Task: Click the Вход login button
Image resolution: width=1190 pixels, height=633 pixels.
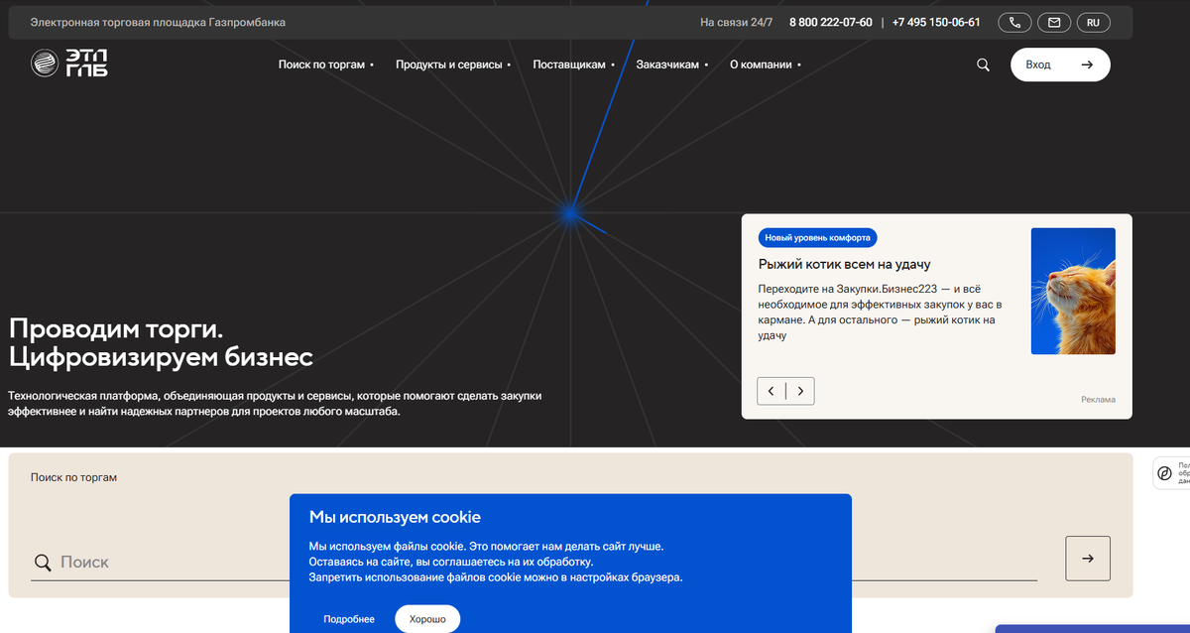Action: coord(1060,64)
